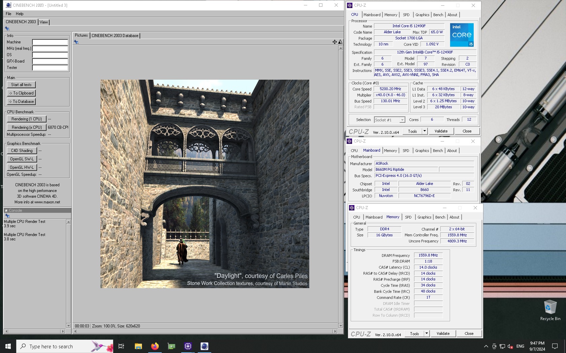Click the Tools button in the top CPU-Z window
566x353 pixels.
(x=412, y=131)
